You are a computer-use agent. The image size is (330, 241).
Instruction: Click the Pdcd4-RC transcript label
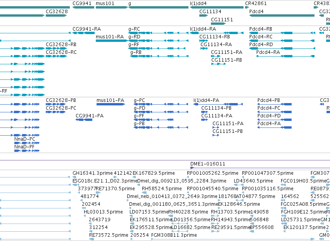coord(261,37)
